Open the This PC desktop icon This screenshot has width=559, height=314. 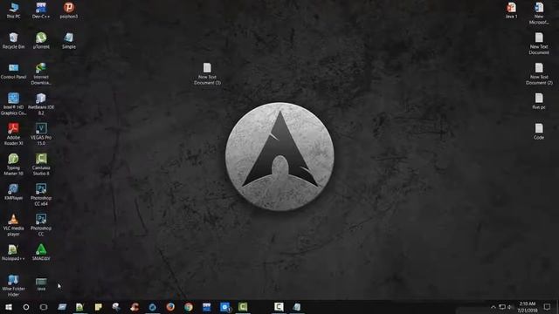14,10
